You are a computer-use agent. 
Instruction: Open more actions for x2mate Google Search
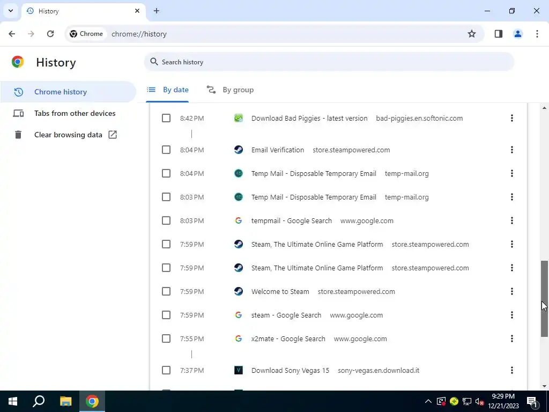(512, 339)
